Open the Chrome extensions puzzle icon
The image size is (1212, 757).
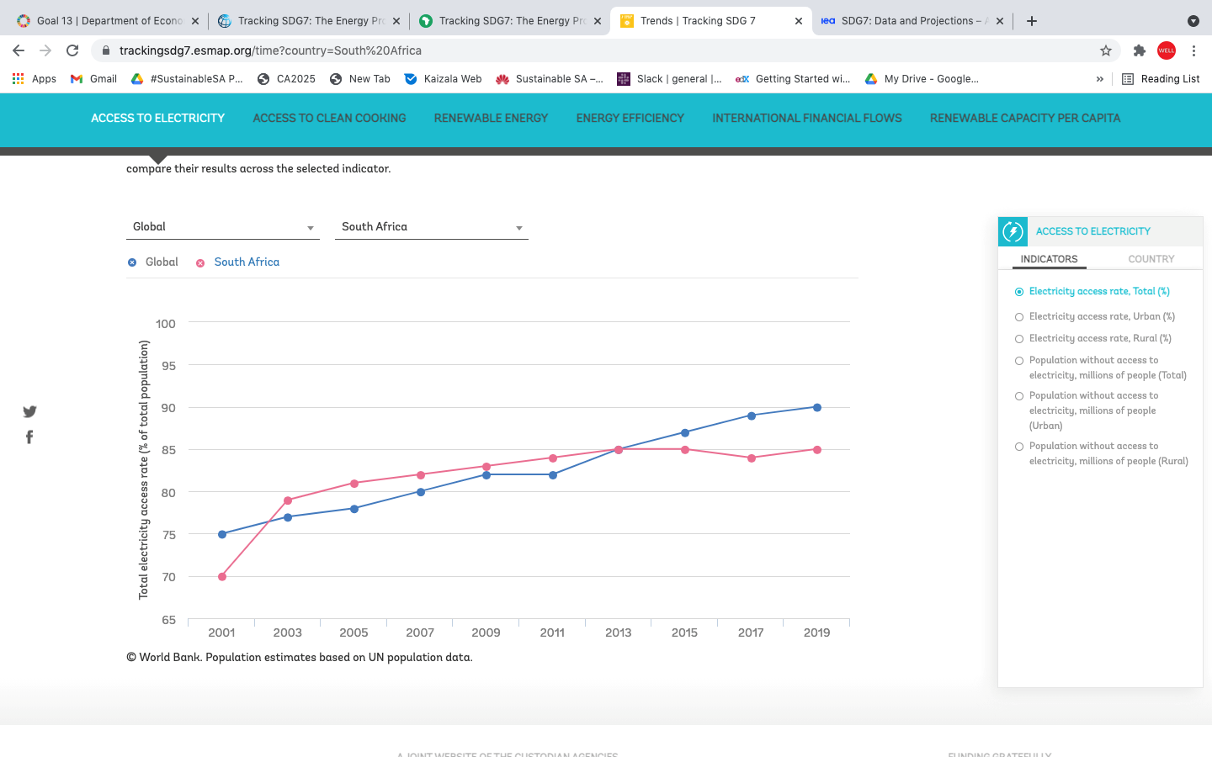[1139, 50]
